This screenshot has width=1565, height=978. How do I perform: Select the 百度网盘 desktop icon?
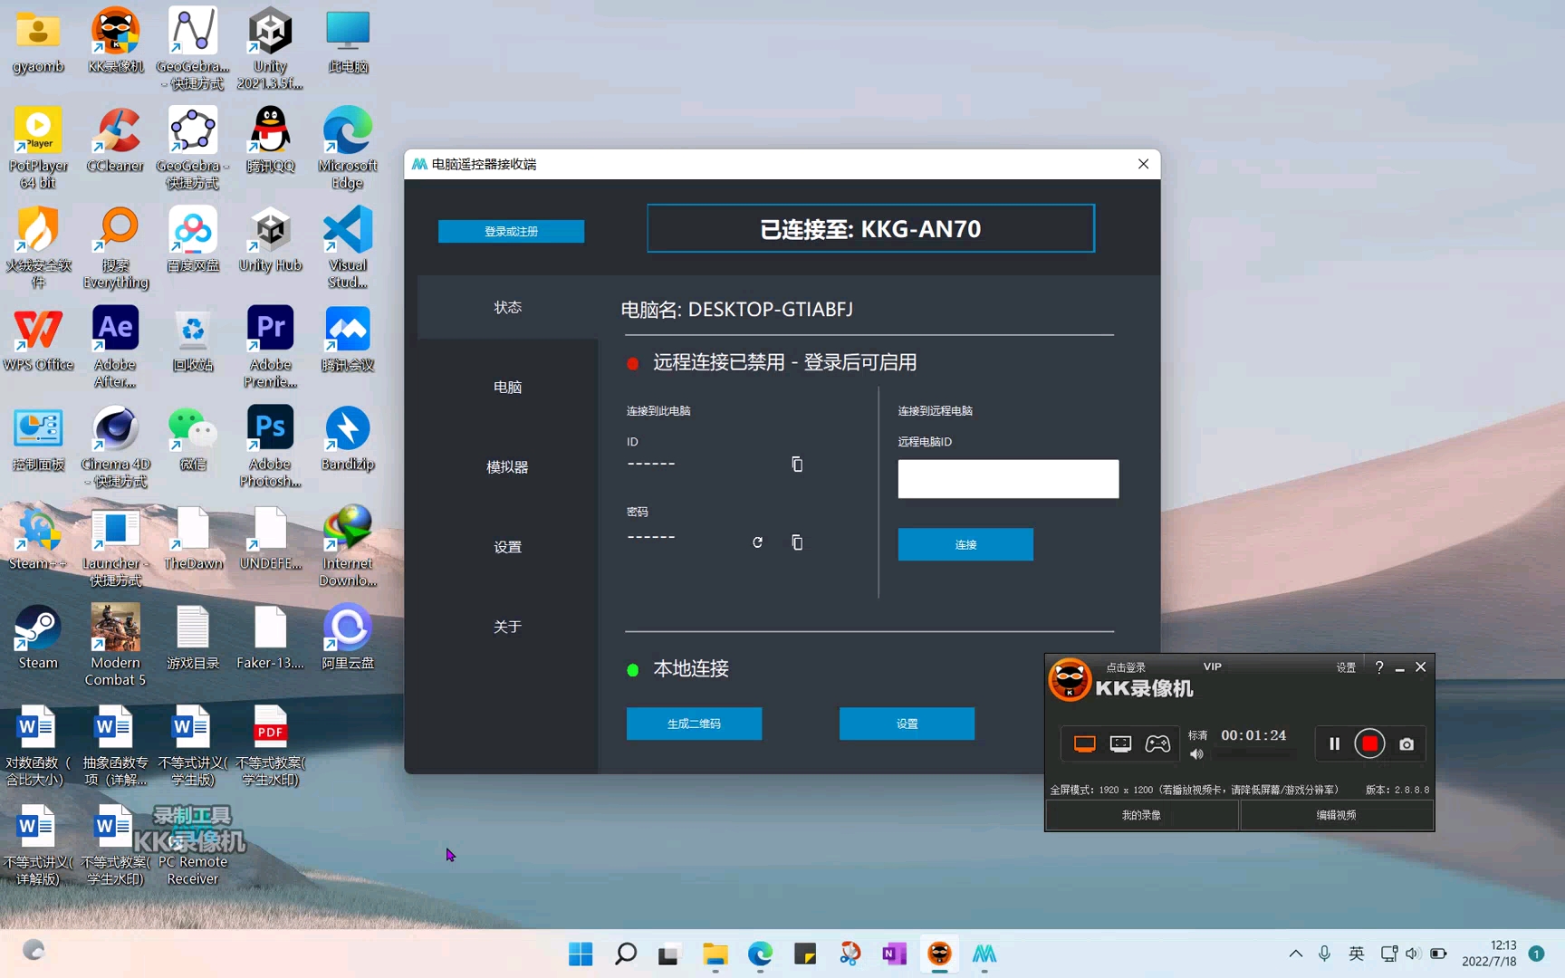coord(193,240)
